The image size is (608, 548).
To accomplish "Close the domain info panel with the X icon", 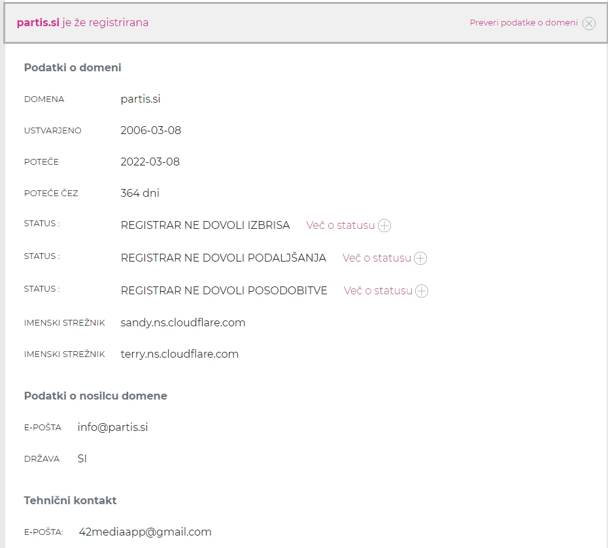I will 589,24.
